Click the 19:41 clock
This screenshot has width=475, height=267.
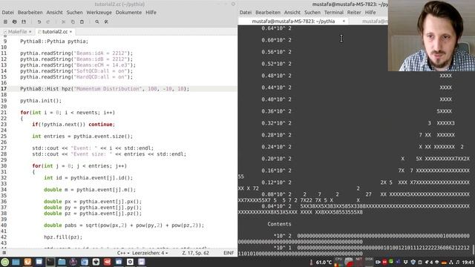[468, 262]
